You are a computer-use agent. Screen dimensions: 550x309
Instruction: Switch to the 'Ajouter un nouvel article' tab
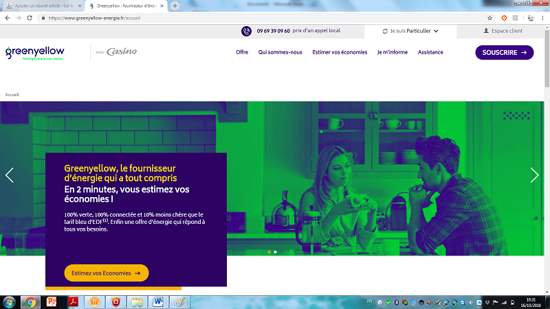pyautogui.click(x=44, y=6)
